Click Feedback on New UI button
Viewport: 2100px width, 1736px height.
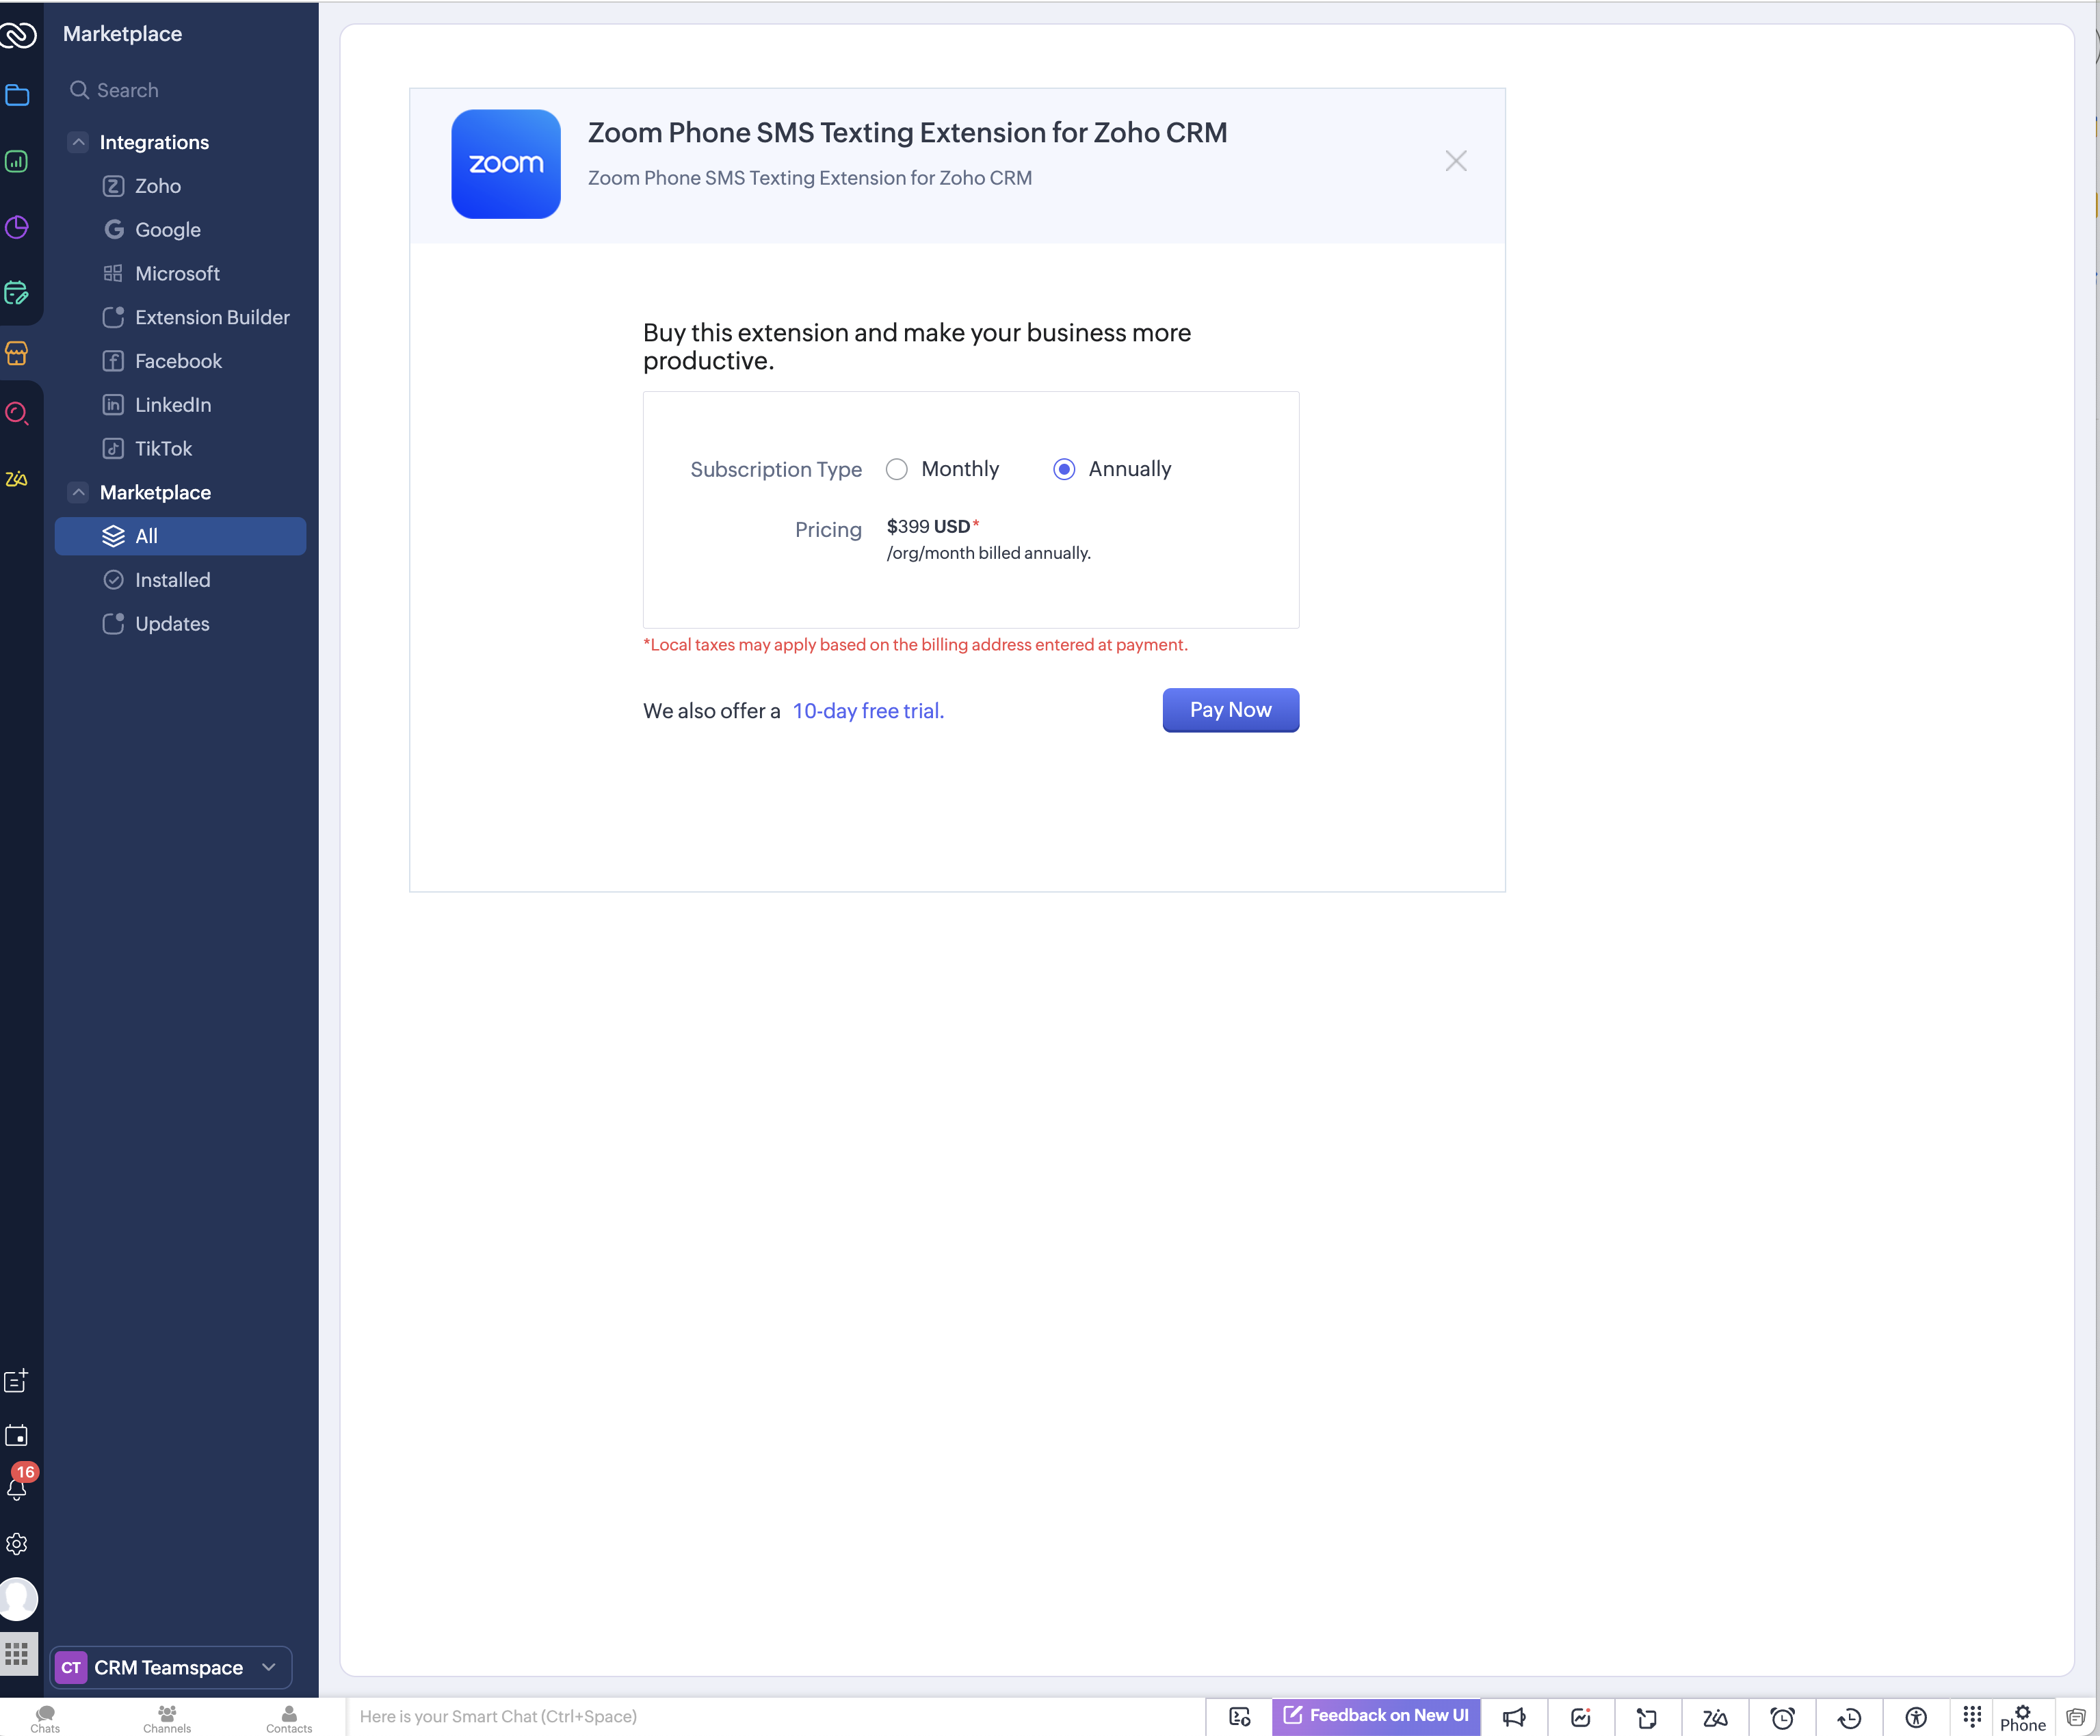click(x=1375, y=1715)
